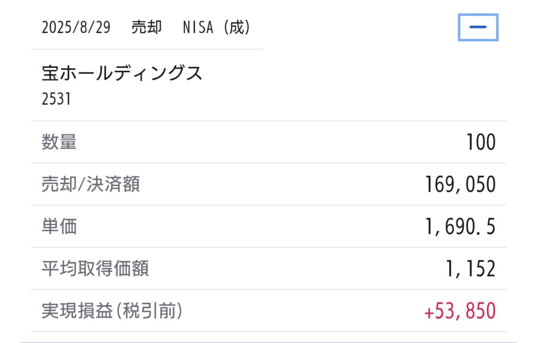Viewport: 536px width, 343px height.
Task: Collapse the trade details with minus icon
Action: pos(478,27)
